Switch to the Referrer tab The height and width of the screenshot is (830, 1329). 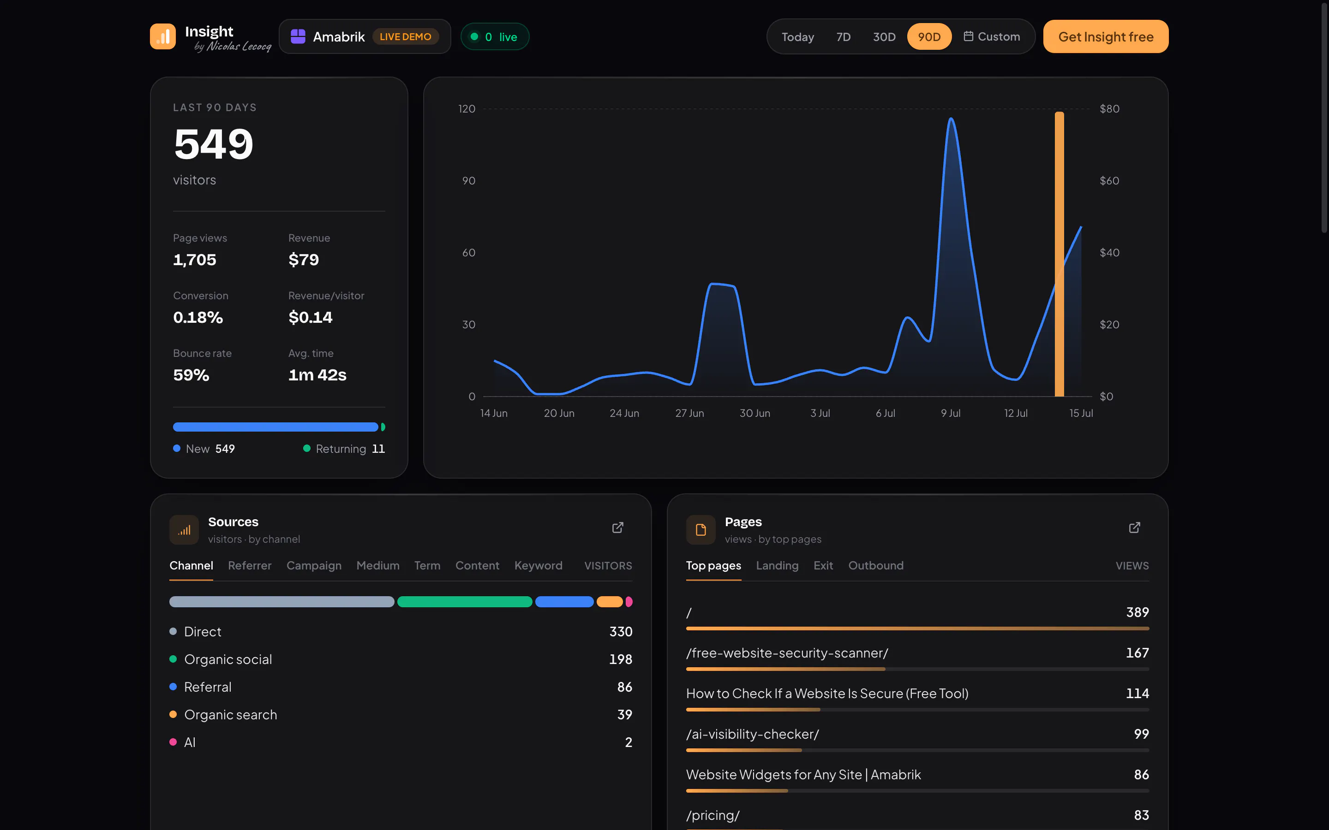pyautogui.click(x=250, y=565)
